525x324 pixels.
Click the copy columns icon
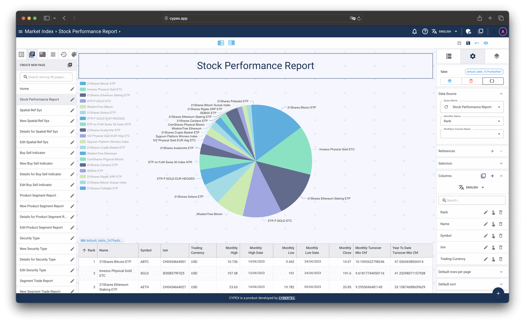483,176
